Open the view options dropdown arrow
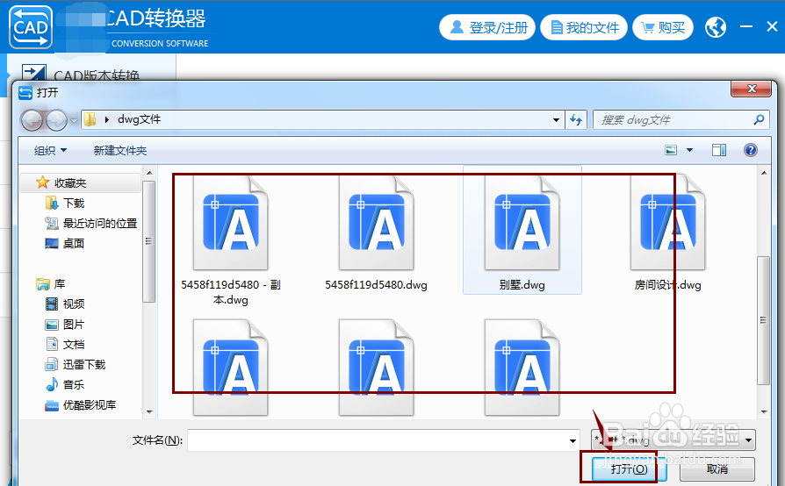The image size is (785, 486). click(x=689, y=150)
